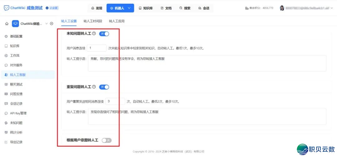Click the help icon beside 未知问题转人工

click(94, 34)
